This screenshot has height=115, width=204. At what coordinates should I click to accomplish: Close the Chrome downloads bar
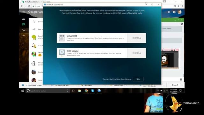point(182,85)
